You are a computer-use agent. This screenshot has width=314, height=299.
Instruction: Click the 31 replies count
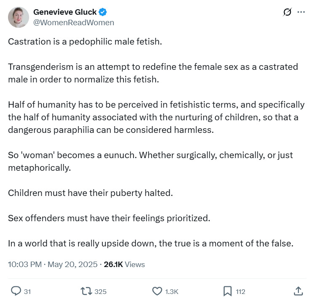27,291
